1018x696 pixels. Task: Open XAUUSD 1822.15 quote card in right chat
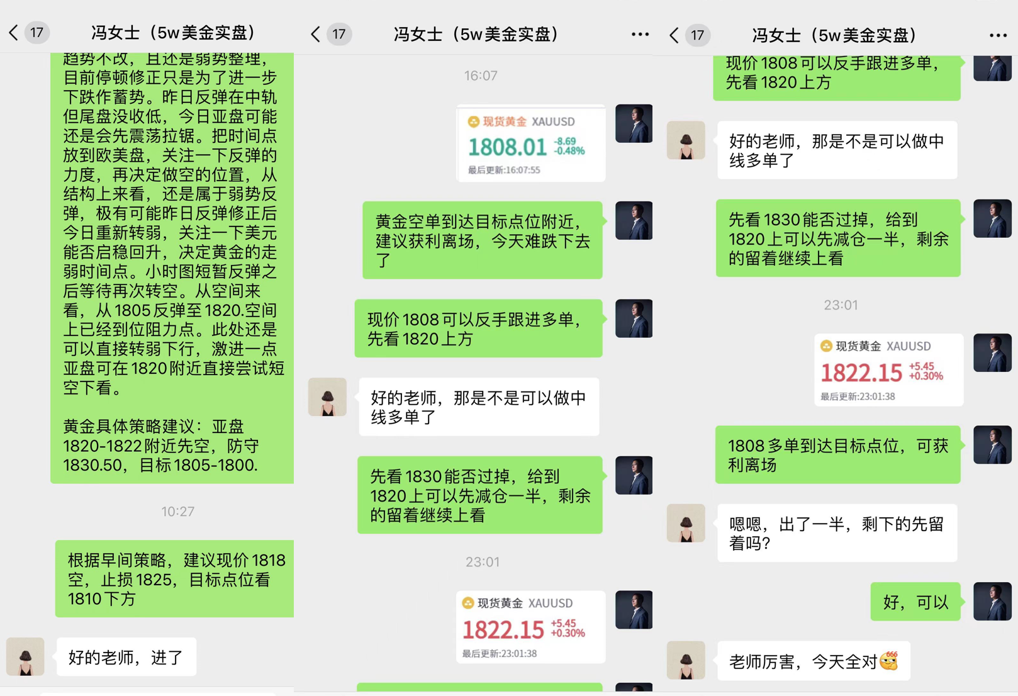(x=888, y=370)
